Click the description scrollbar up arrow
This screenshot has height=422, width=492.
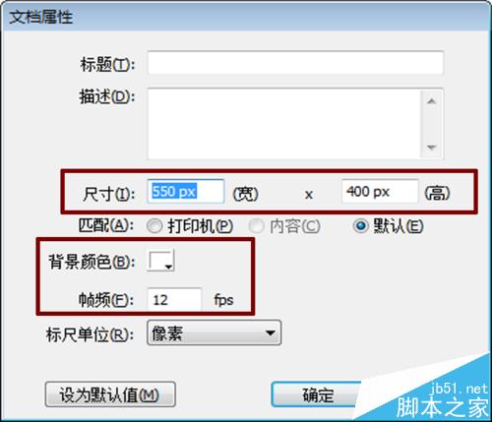431,101
